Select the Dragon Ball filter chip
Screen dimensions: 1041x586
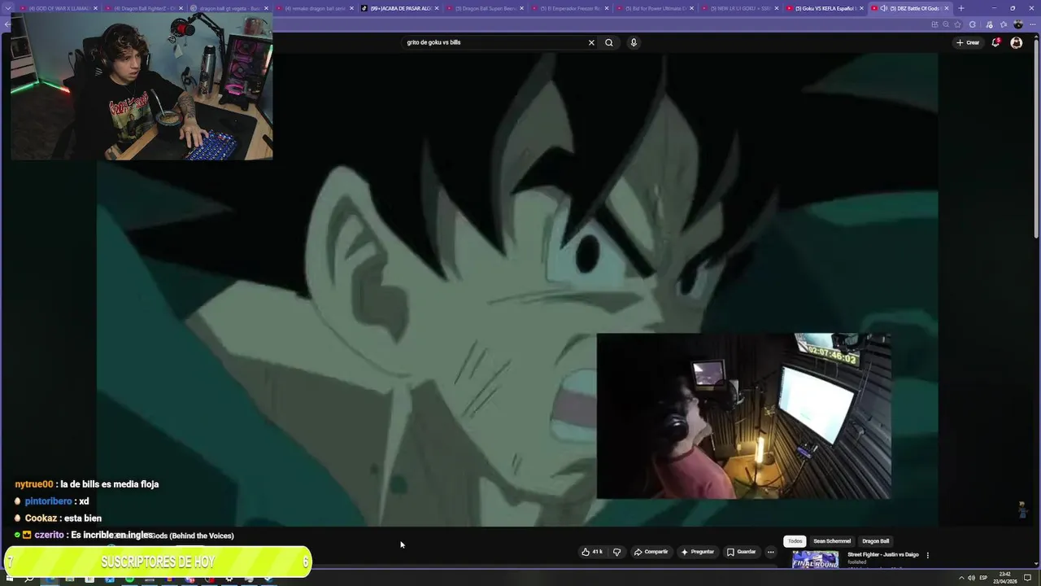[876, 541]
